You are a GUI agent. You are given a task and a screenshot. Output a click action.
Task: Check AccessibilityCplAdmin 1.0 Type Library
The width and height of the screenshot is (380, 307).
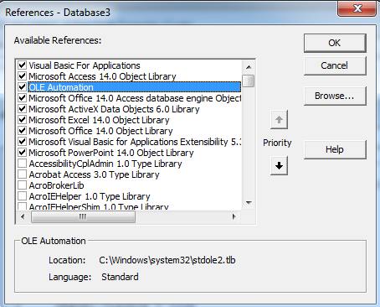[x=22, y=164]
